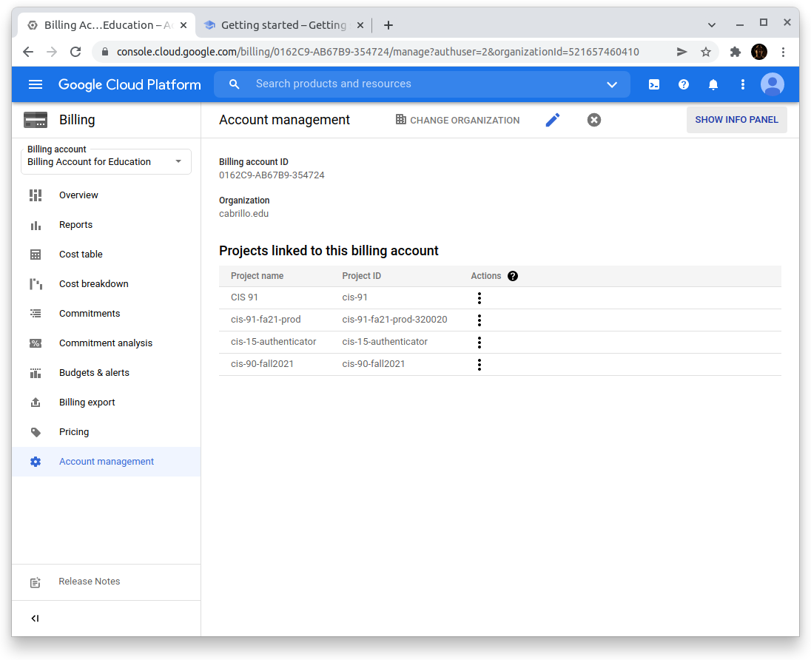
Task: Open the main navigation hamburger menu
Action: click(35, 84)
